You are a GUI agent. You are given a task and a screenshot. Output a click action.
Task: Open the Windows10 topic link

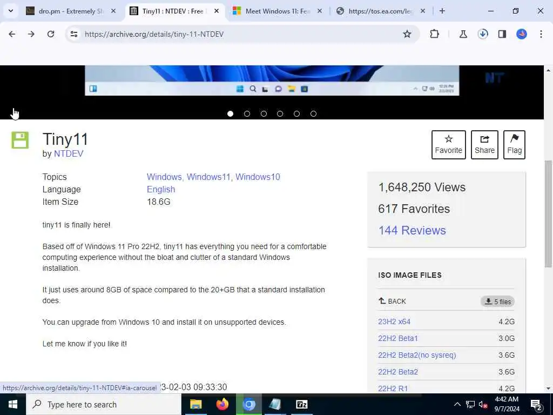pyautogui.click(x=258, y=177)
